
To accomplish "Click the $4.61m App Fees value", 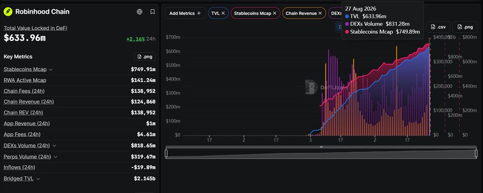I will click(147, 135).
